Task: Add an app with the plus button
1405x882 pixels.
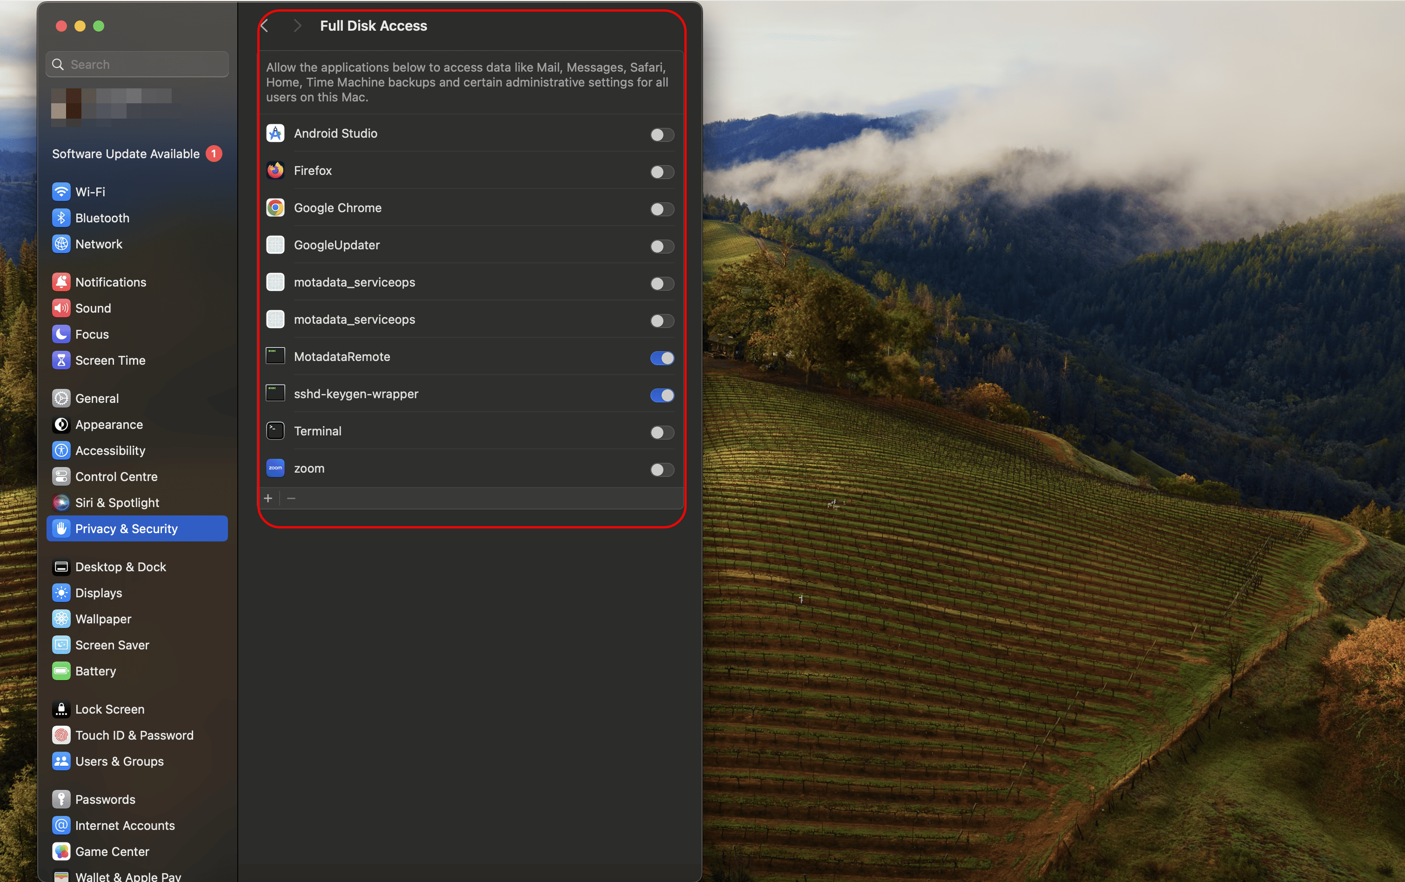Action: click(268, 498)
